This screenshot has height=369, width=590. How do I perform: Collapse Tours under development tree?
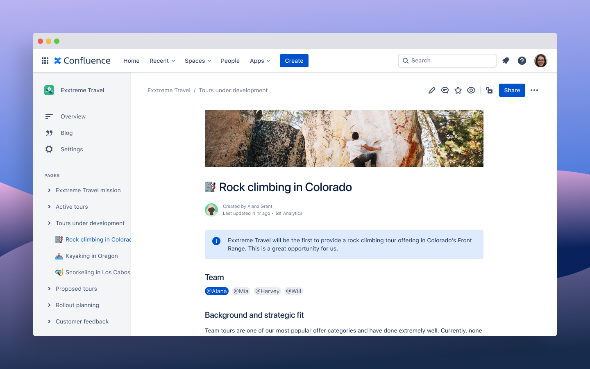[49, 223]
